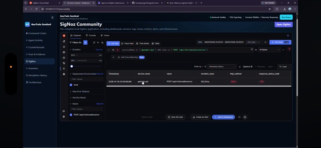Viewport: 321px width, 148px height.
Task: Click the red A query badge at right edge
Action: click(289, 49)
